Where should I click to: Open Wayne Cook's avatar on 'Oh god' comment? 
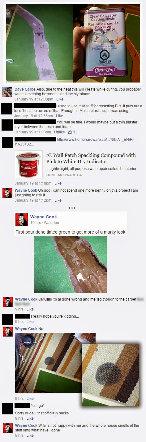7,193
